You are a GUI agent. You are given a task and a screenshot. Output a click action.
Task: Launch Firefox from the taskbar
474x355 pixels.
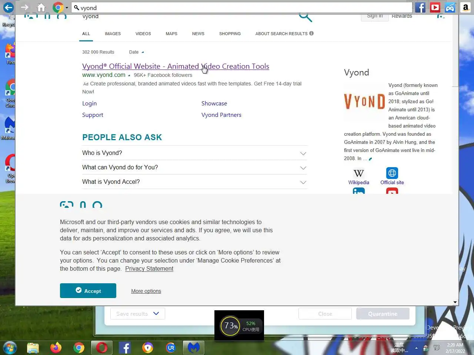click(56, 348)
